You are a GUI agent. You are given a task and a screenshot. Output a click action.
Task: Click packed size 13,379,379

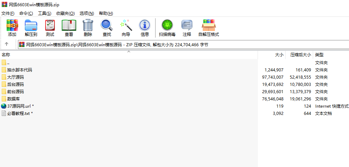click(300, 91)
